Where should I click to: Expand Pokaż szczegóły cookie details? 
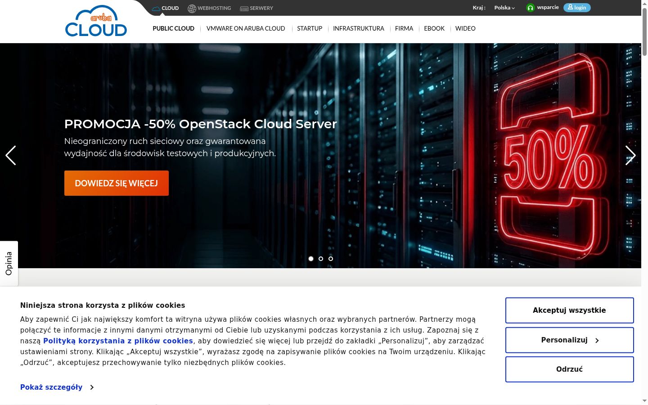(57, 387)
